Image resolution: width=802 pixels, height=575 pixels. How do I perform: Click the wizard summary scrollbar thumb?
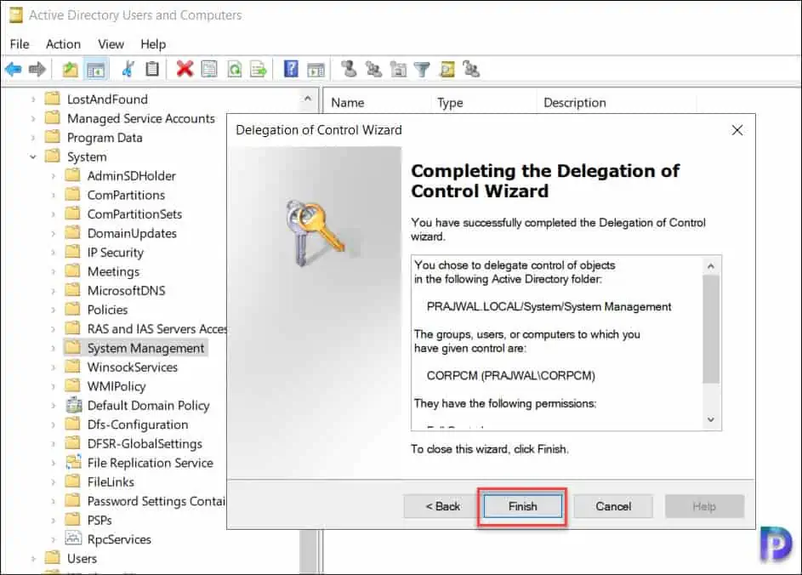tap(711, 329)
